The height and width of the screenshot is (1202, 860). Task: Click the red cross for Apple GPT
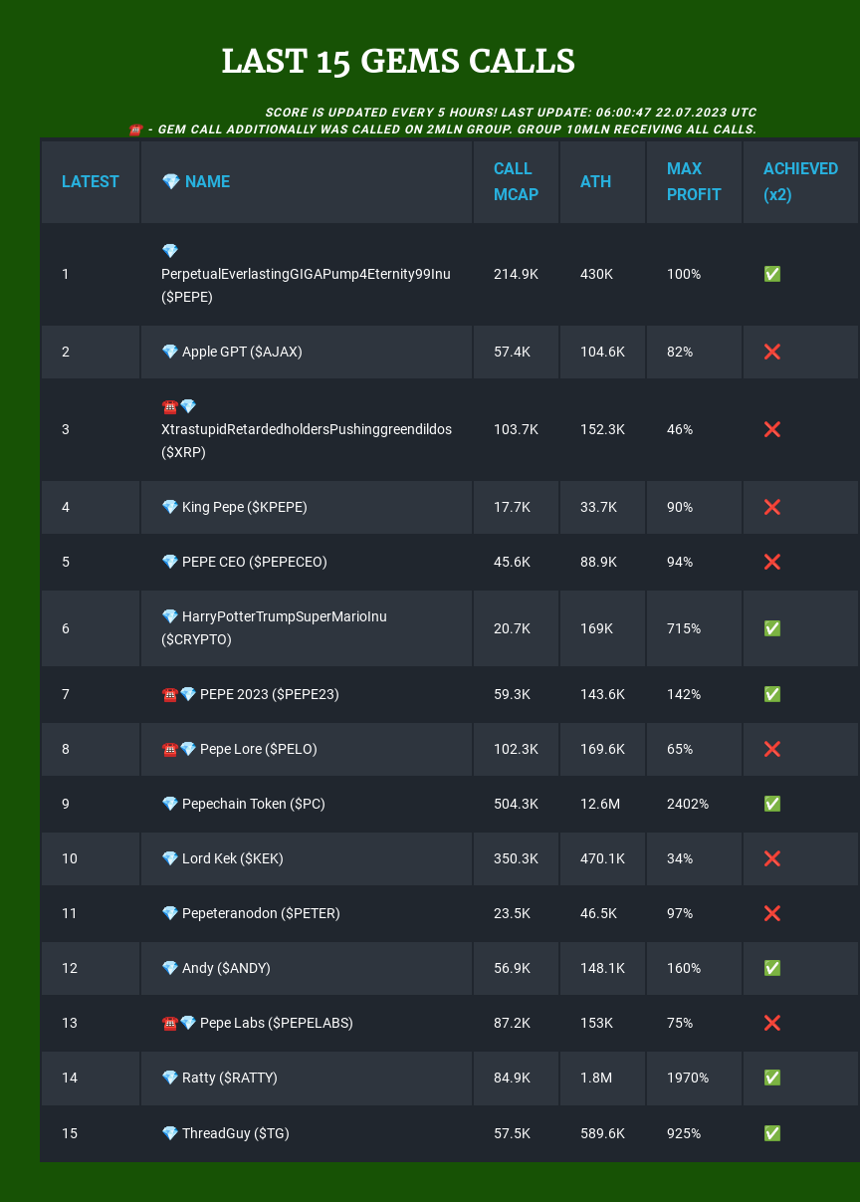tap(771, 352)
